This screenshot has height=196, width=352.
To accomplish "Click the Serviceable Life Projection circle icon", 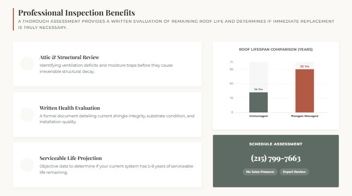I will pos(27,164).
